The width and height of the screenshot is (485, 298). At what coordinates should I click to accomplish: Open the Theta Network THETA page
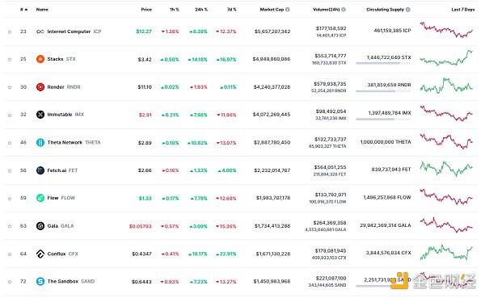pyautogui.click(x=74, y=142)
